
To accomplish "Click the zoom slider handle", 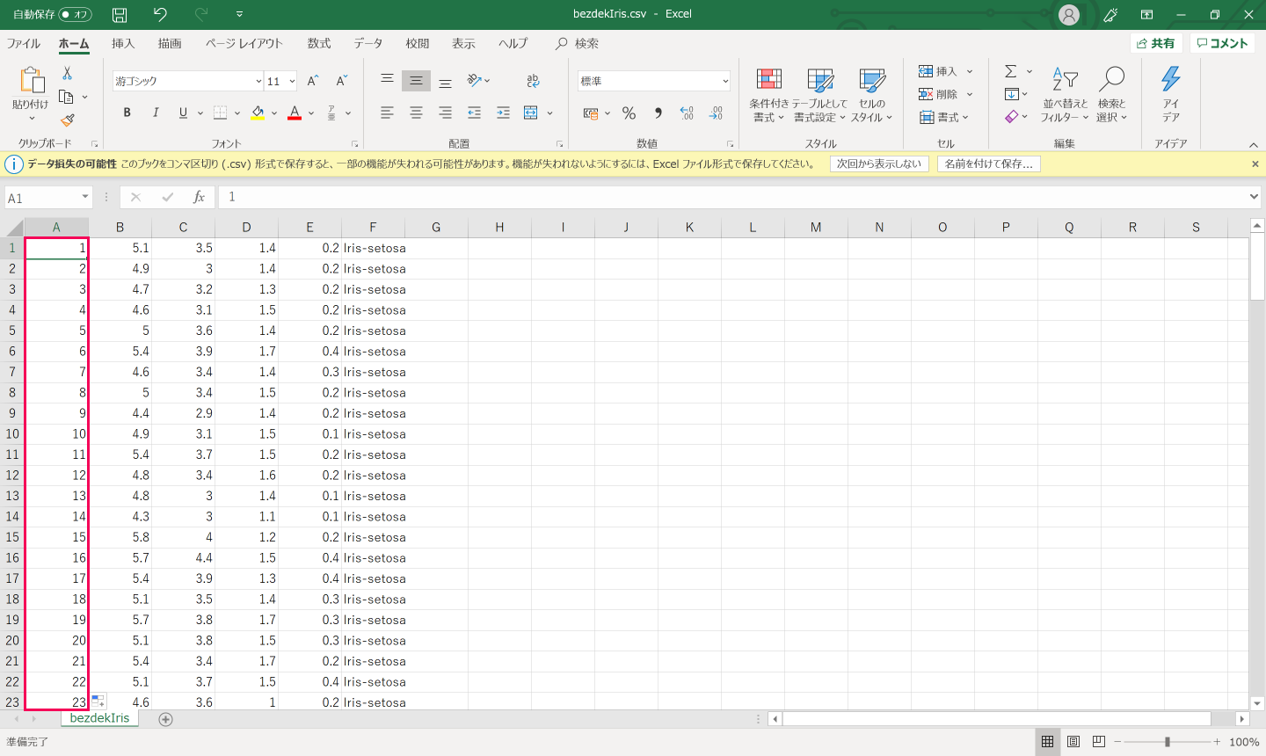I will coord(1168,742).
